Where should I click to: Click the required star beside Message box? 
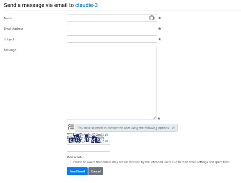pyautogui.click(x=159, y=118)
